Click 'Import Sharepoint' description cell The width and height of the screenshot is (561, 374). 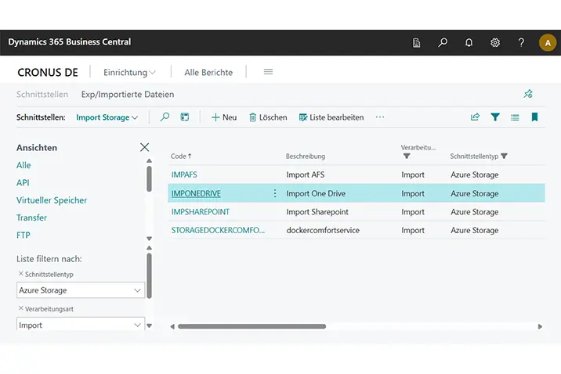tap(317, 212)
